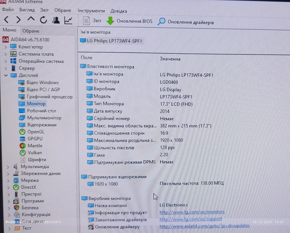Screen dimensions: 290x233
Task: Switch to the Меню tab
Action: 9,30
